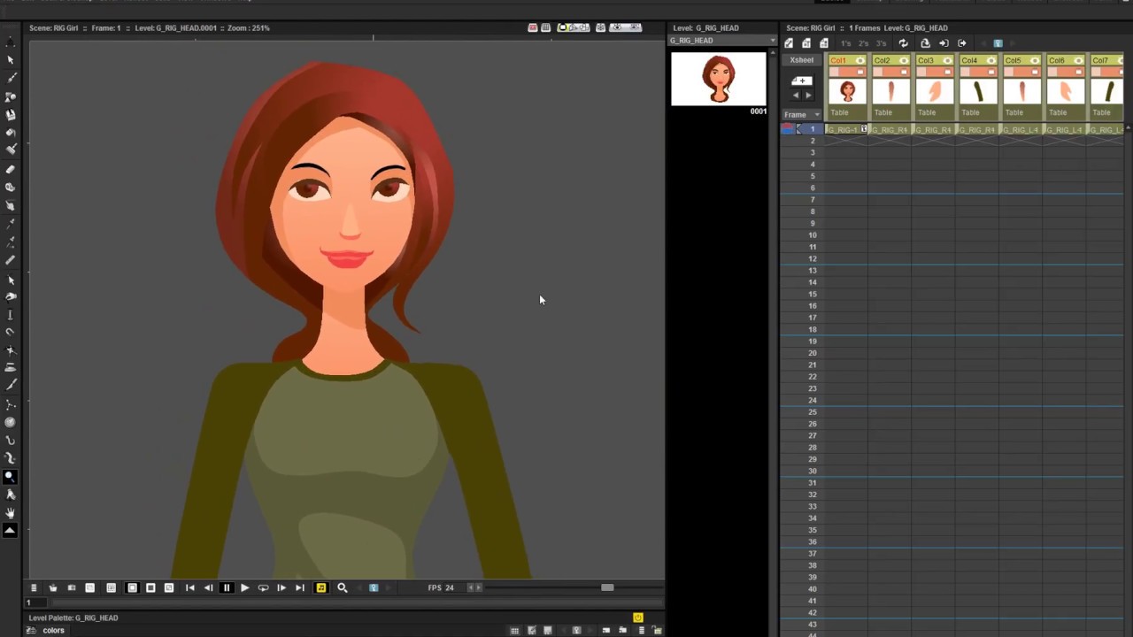Screen dimensions: 1133x637
Task: Toggle the yellow sound icon
Action: [x=320, y=587]
